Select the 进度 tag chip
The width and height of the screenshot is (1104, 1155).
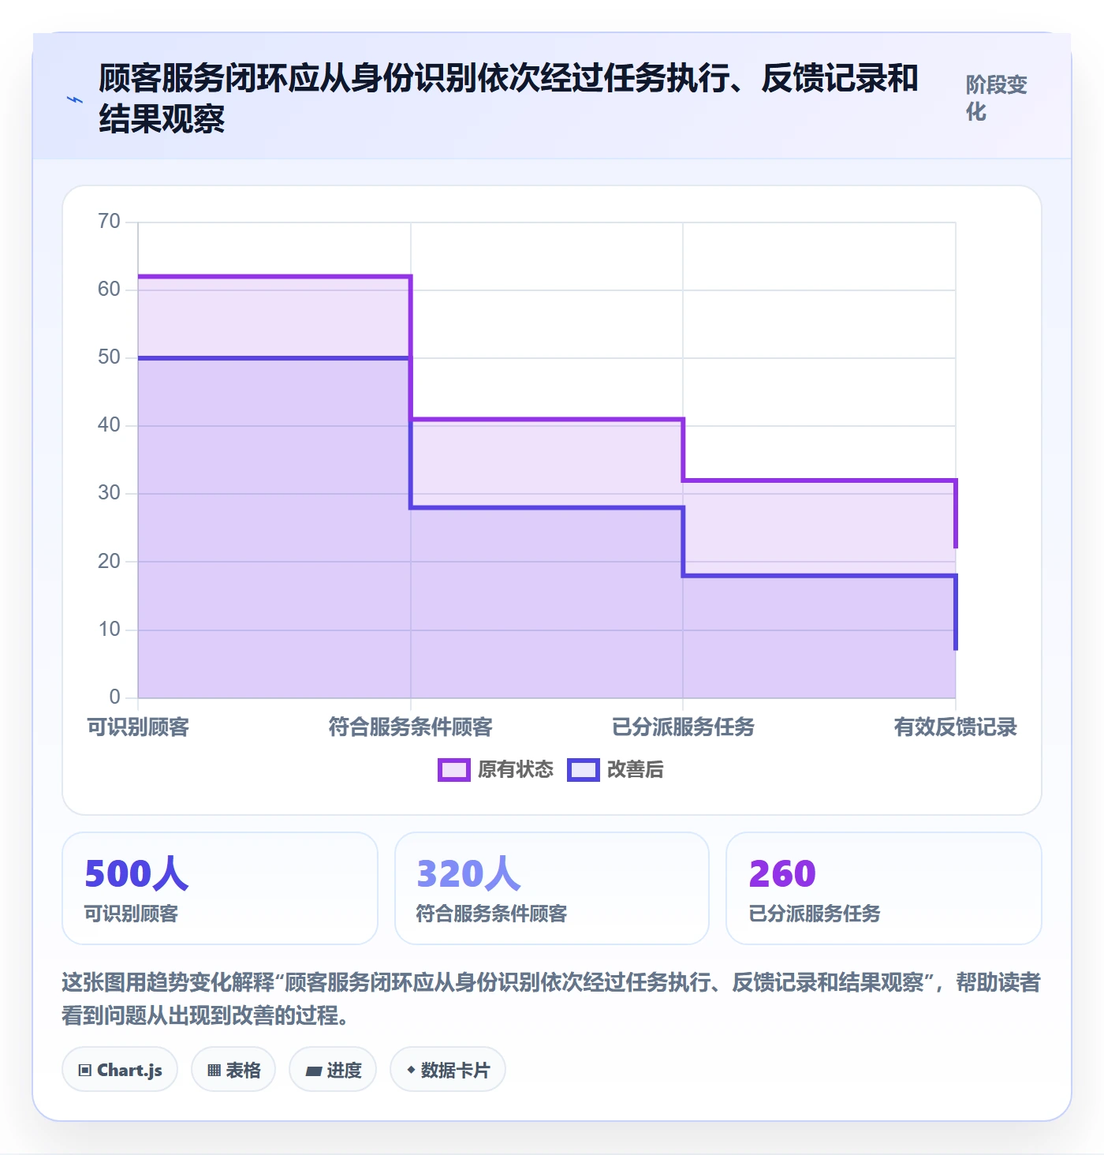[333, 1070]
